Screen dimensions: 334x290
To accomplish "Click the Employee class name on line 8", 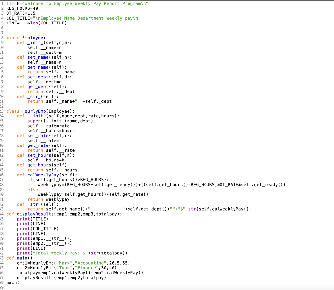I will [x=33, y=38].
